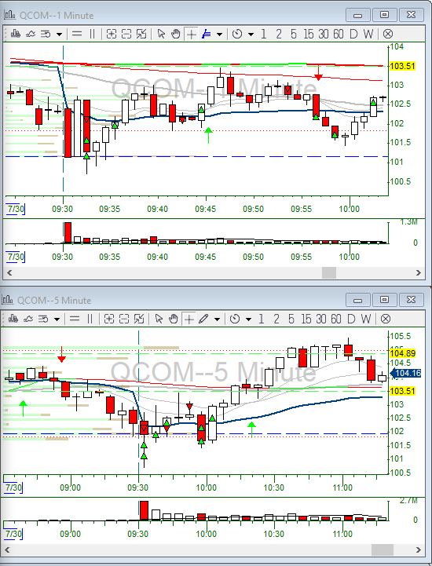The image size is (432, 566).
Task: Click the circled X icon in the 5 Minute toolbar
Action: pos(386,319)
